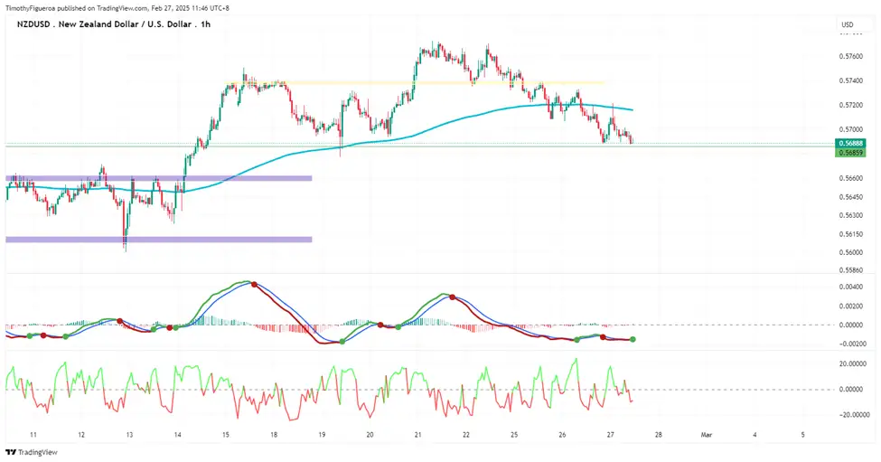
Task: Click the date label 28 on the time axis
Action: pyautogui.click(x=659, y=435)
